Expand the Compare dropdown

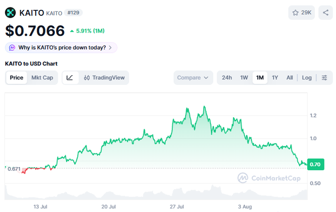tap(193, 77)
